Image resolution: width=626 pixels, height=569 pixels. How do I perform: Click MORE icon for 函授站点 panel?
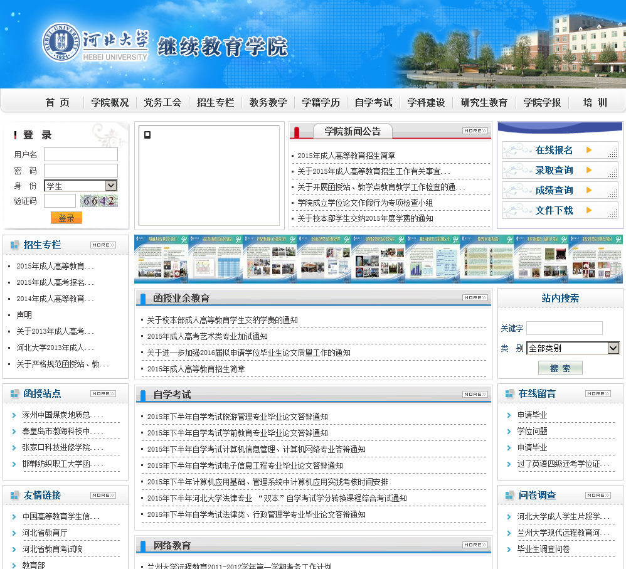click(103, 394)
